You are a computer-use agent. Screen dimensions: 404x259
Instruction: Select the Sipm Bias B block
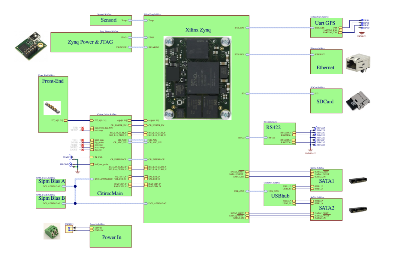(51, 202)
